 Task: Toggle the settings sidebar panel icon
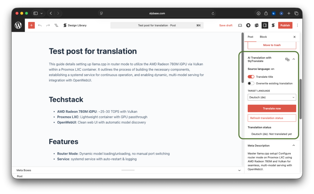click(x=265, y=25)
